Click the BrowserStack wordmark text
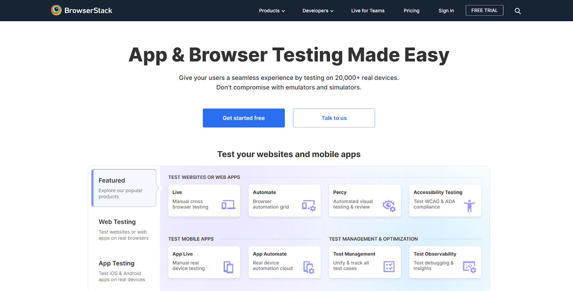This screenshot has width=573, height=291. click(88, 10)
